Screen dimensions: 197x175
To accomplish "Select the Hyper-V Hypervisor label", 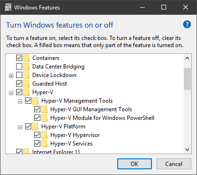I will (x=75, y=135).
